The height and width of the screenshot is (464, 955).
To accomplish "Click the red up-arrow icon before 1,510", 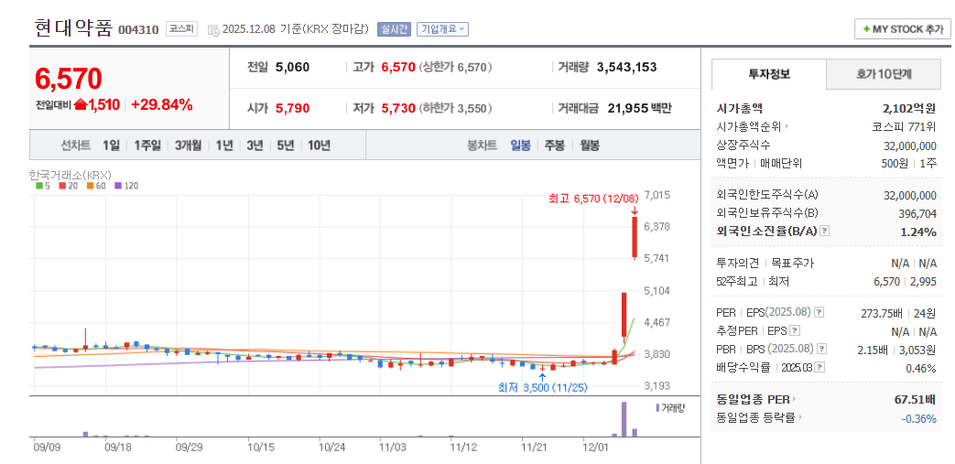I will pyautogui.click(x=80, y=104).
